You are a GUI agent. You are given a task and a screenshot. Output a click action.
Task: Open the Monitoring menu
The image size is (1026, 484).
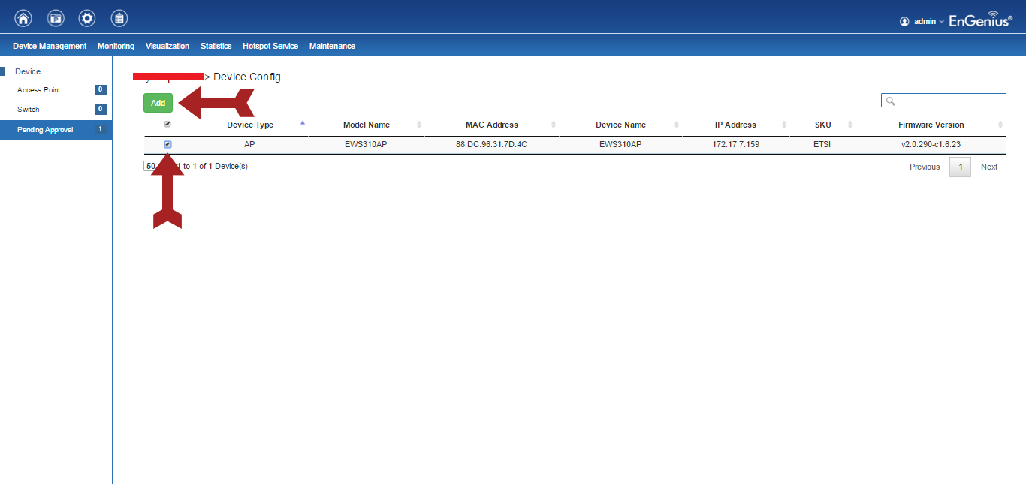click(116, 46)
